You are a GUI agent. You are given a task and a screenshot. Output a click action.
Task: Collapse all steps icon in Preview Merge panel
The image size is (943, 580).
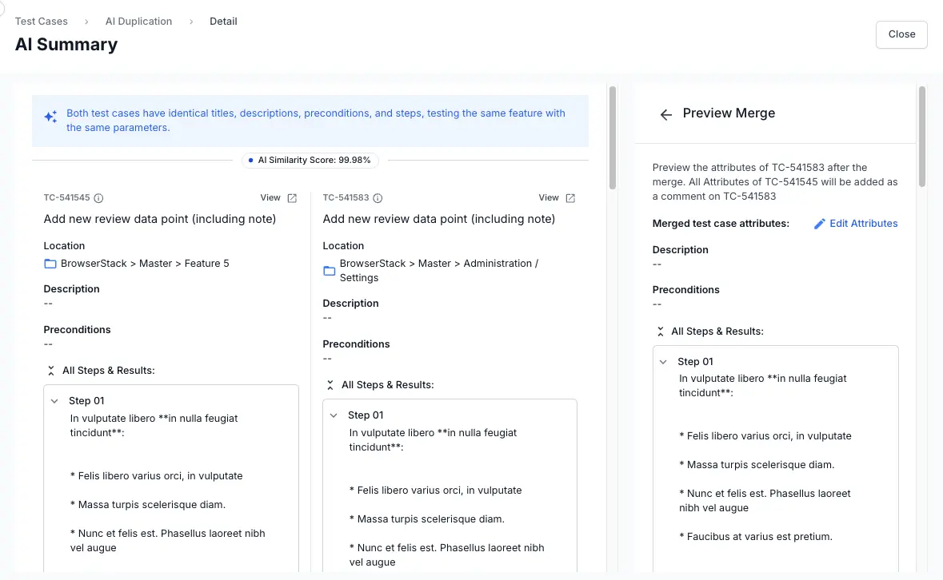point(661,332)
